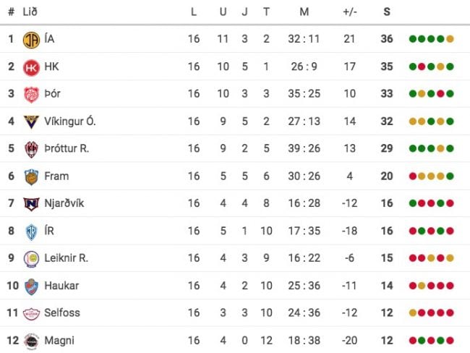Click the M goals column header
Screen dimensions: 470x353
click(304, 12)
